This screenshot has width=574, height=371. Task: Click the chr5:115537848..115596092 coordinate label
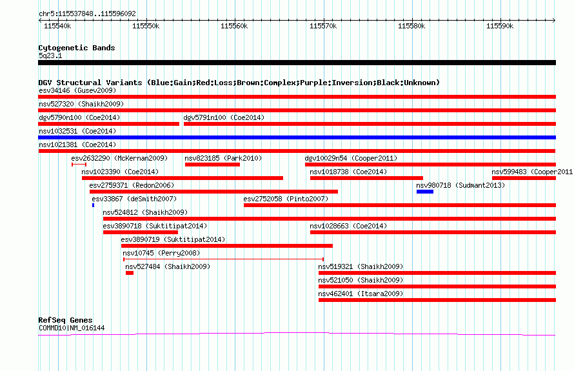click(x=88, y=14)
